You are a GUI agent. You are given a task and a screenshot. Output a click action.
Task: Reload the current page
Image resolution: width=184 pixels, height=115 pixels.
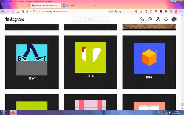[13, 12]
